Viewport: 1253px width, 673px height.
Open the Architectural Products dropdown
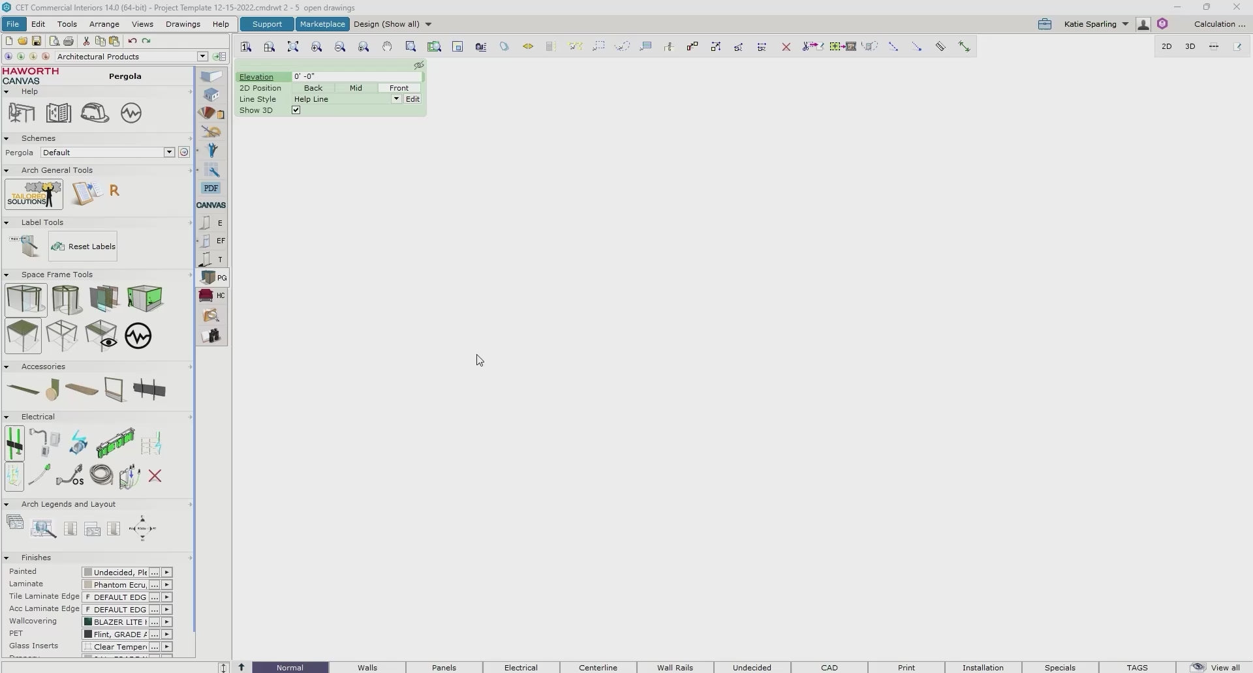tap(202, 57)
